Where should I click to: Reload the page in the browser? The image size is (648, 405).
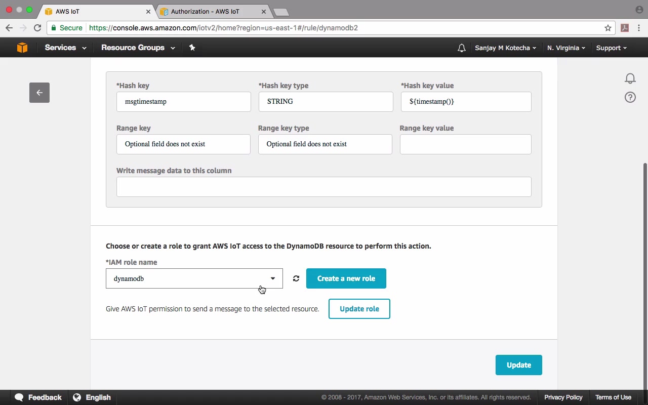(x=37, y=28)
